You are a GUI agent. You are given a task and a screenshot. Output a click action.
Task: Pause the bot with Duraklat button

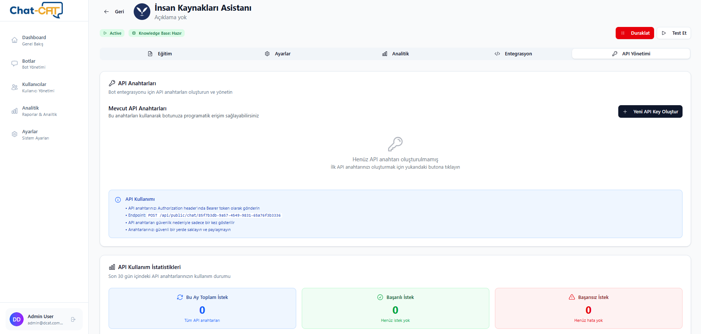(x=635, y=33)
